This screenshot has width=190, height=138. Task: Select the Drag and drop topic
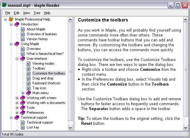tap(43, 78)
